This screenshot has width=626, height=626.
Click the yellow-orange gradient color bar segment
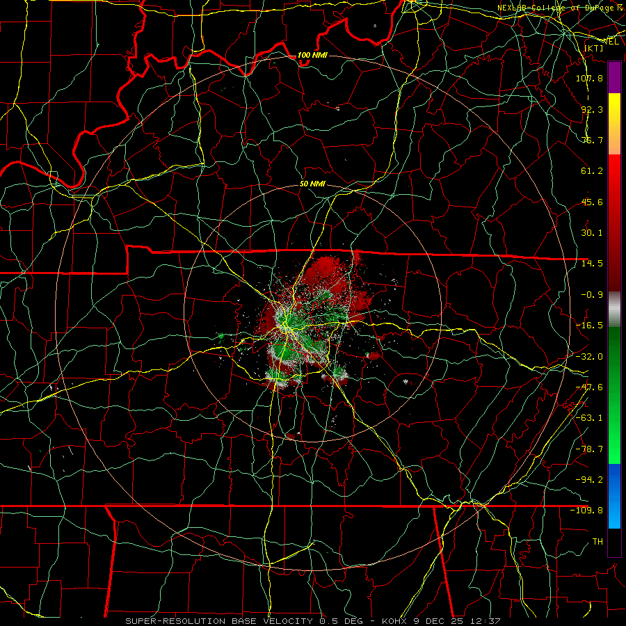click(x=614, y=124)
